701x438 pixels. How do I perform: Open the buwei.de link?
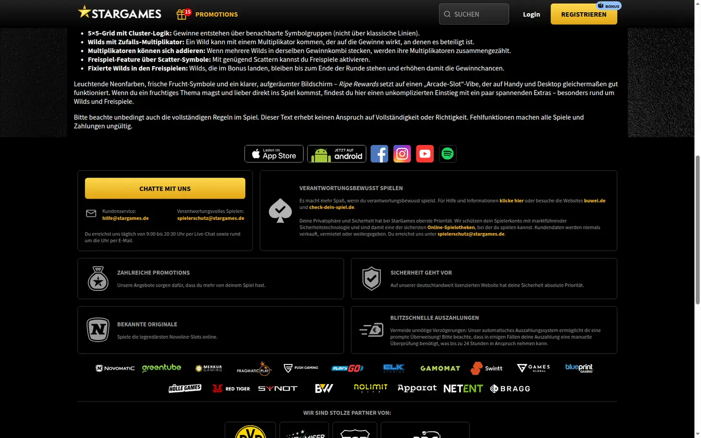(x=595, y=201)
